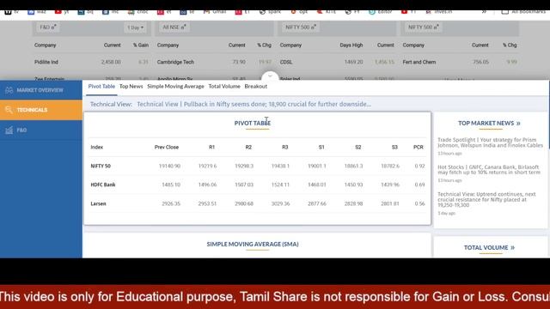Click the R3 column header

pos(284,147)
